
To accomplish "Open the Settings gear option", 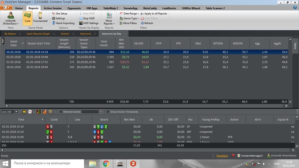I will 59,18.
